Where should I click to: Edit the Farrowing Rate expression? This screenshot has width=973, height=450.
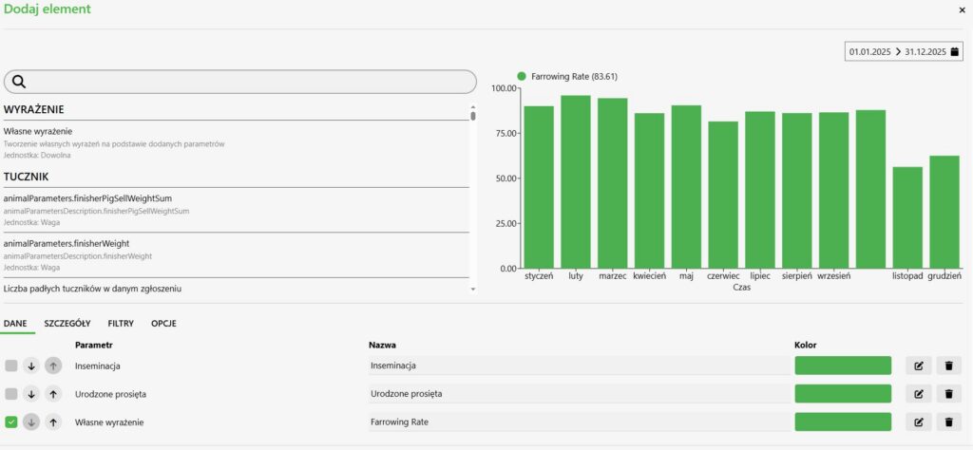(x=918, y=422)
